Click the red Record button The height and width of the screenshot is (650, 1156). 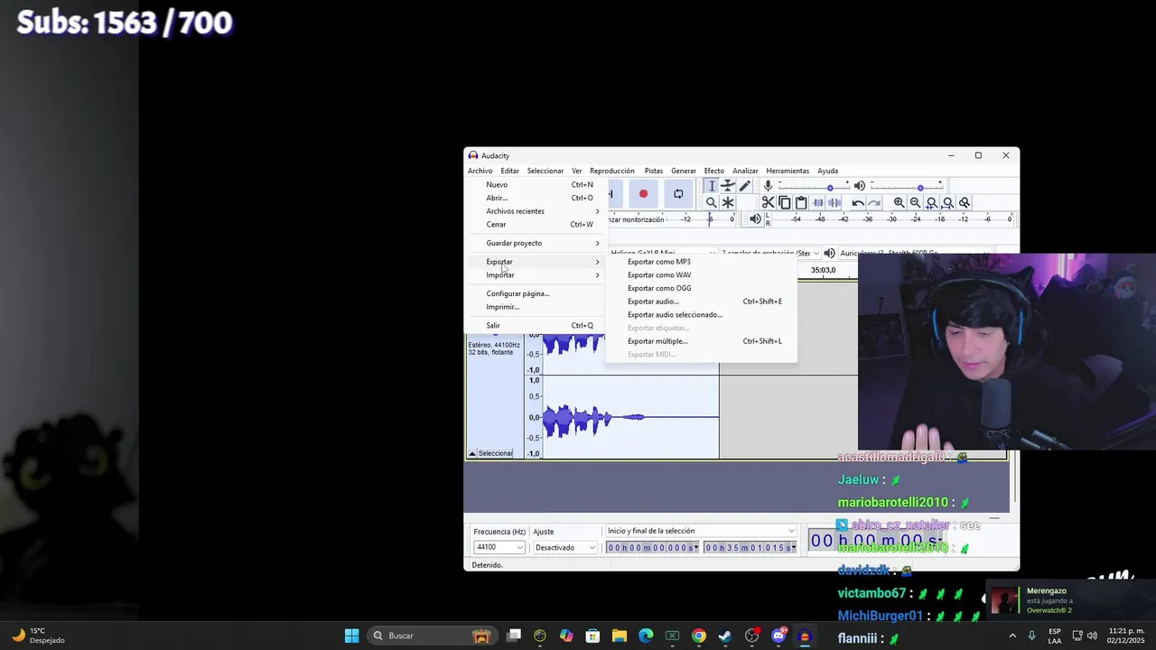[x=643, y=193]
